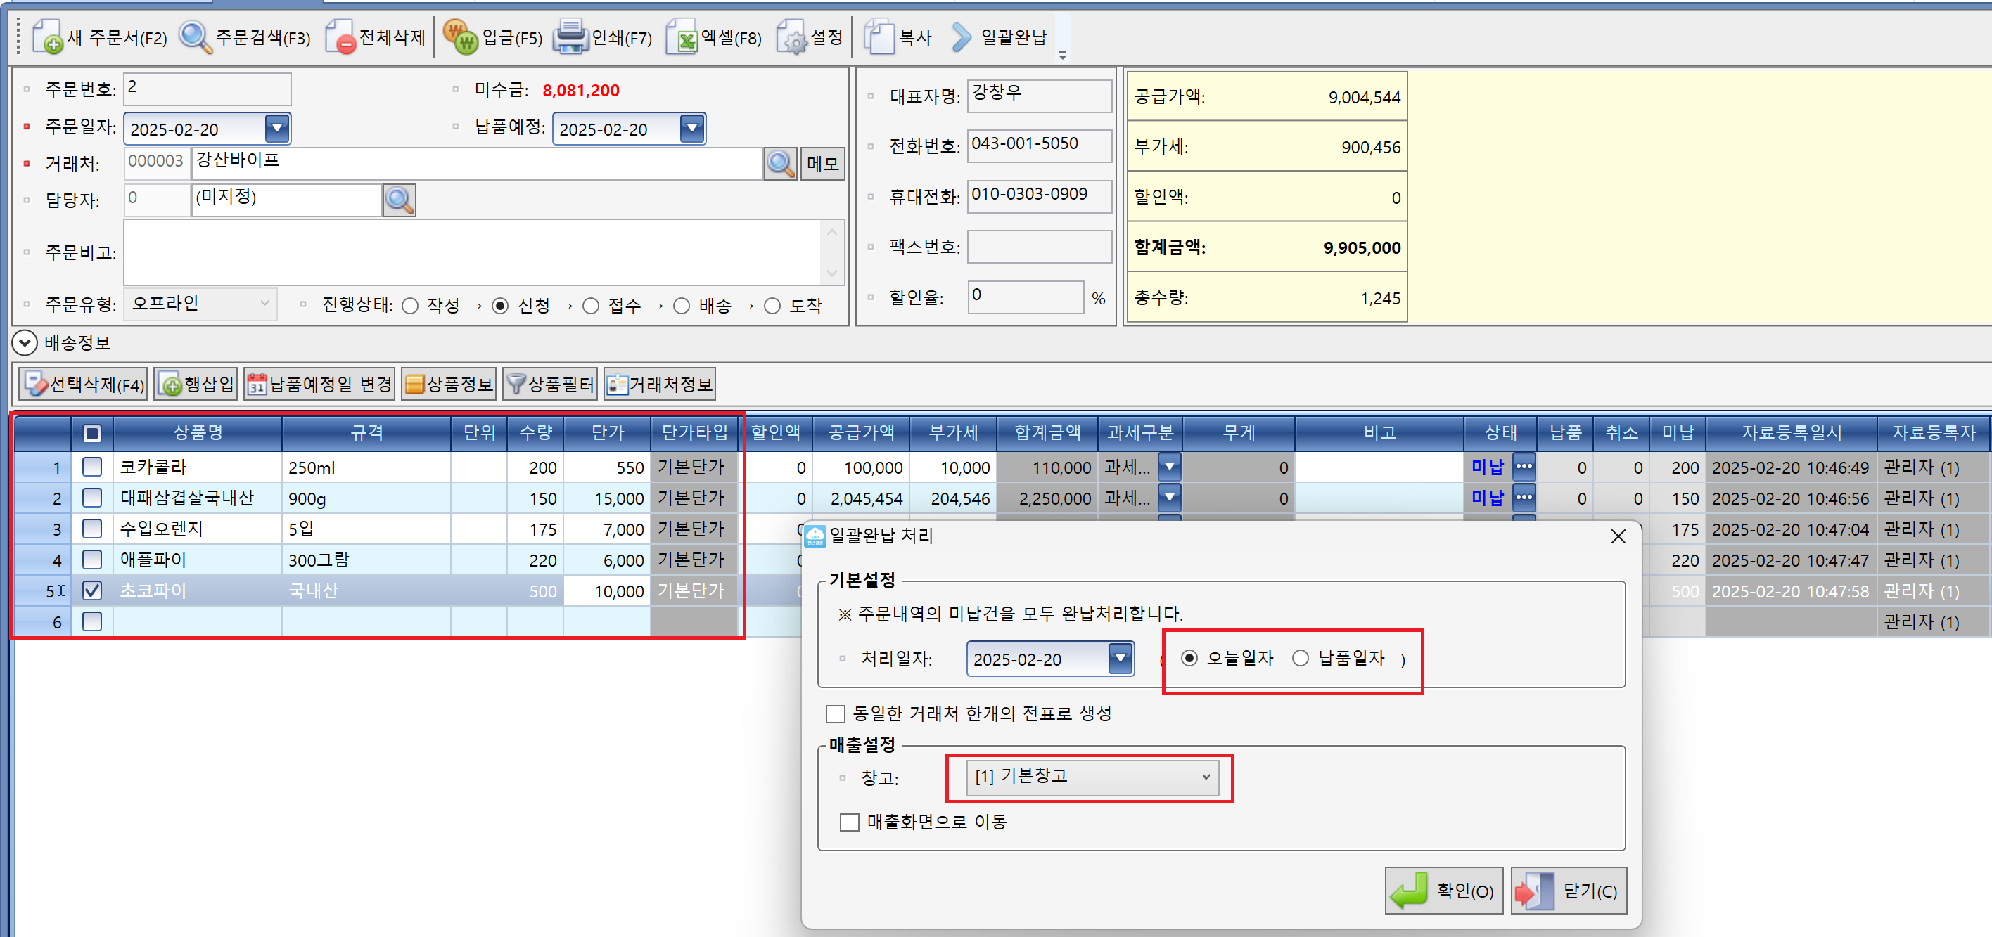The height and width of the screenshot is (937, 1992).
Task: Set 진행상태 to 배송
Action: pyautogui.click(x=682, y=306)
